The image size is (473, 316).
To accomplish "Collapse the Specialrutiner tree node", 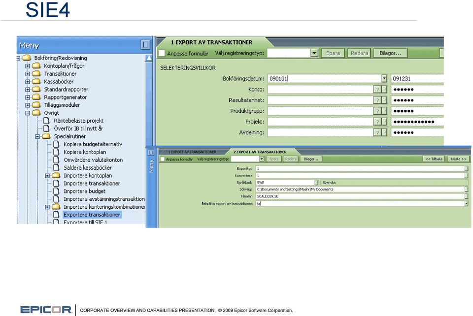I will tap(37, 136).
